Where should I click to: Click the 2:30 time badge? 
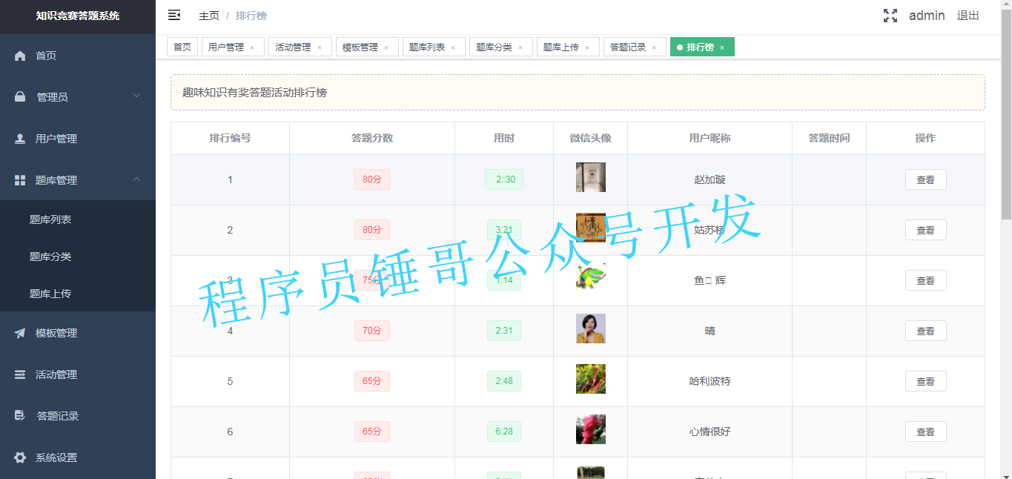click(x=504, y=179)
